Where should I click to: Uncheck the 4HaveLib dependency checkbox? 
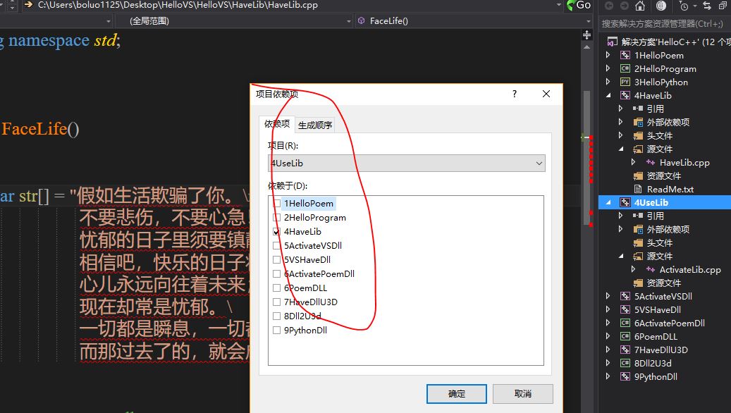click(276, 232)
